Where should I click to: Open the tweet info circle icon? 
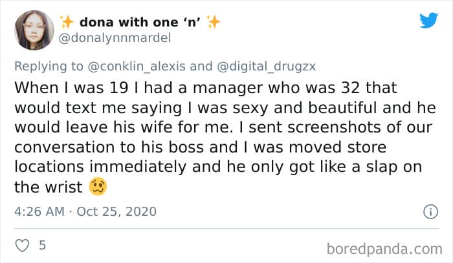click(x=428, y=211)
